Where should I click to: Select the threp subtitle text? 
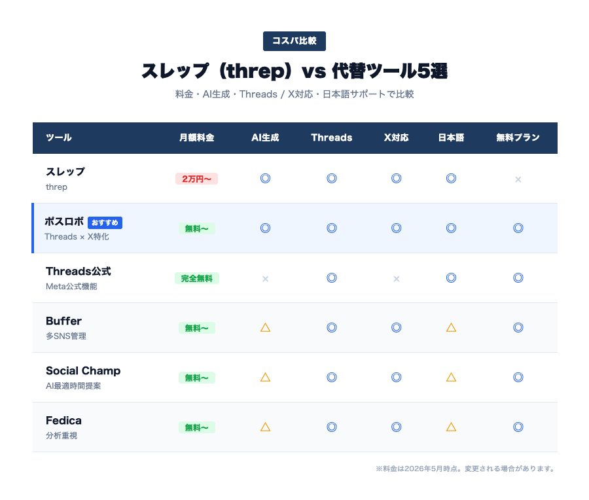point(56,187)
